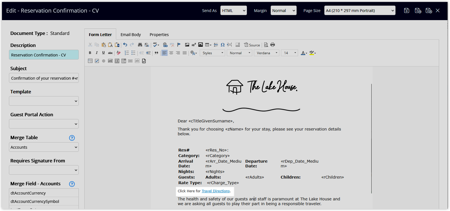
Task: Click the Insert Image icon
Action: [x=187, y=45]
